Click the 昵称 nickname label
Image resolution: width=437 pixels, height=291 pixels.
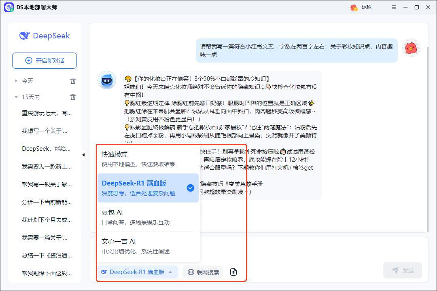click(367, 7)
